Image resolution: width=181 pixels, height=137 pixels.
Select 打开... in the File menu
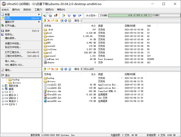(x=21, y=18)
